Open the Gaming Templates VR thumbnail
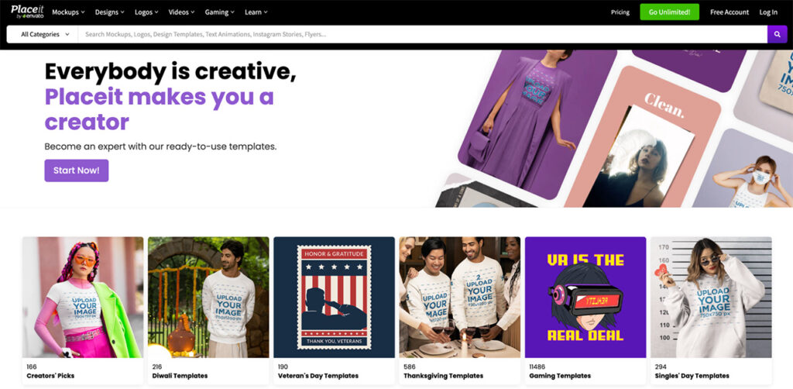The height and width of the screenshot is (389, 793). point(585,298)
